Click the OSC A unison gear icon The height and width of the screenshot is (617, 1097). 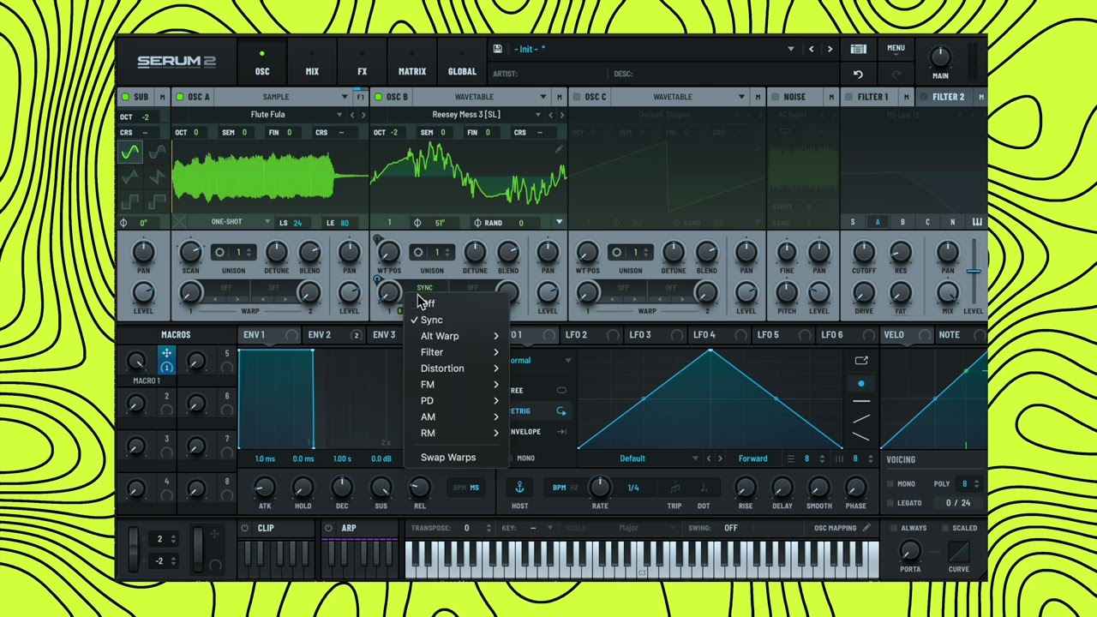220,252
